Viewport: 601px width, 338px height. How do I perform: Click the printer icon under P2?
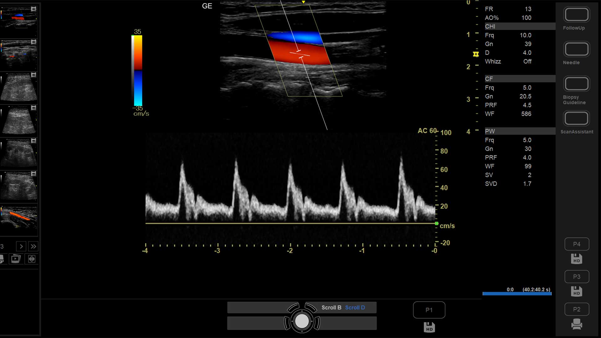pos(577,324)
